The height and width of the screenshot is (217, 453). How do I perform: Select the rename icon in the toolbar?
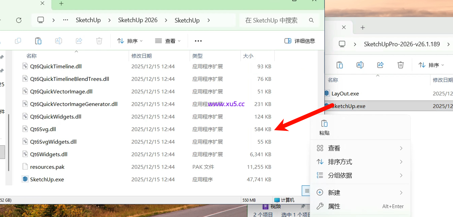(x=58, y=41)
